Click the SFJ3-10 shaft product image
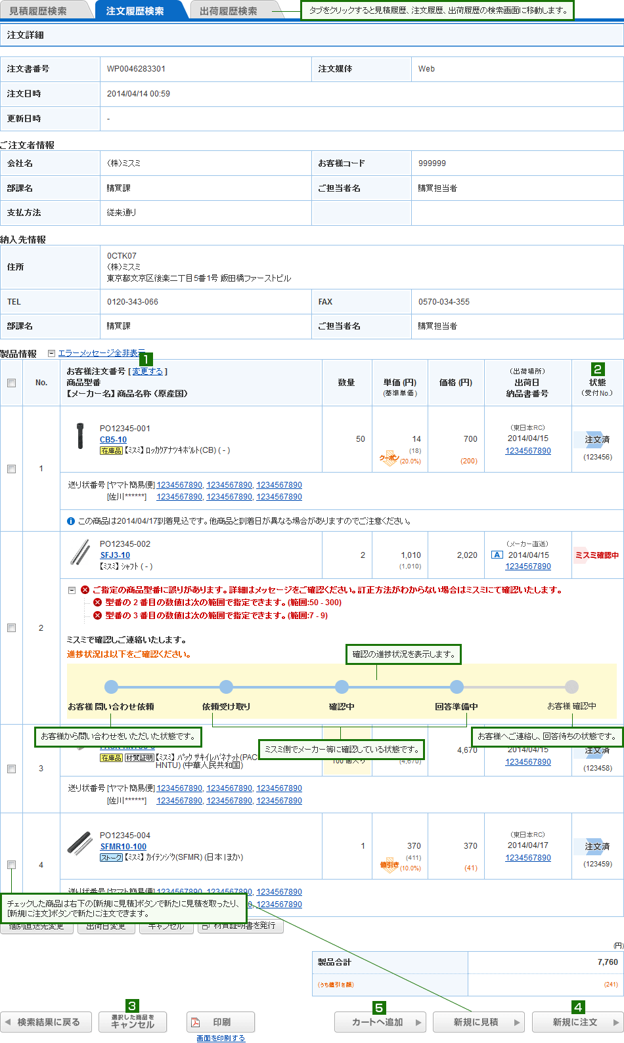The width and height of the screenshot is (624, 1043). coord(80,553)
